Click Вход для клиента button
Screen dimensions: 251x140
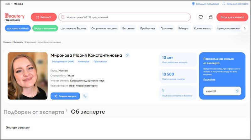(x=232, y=17)
